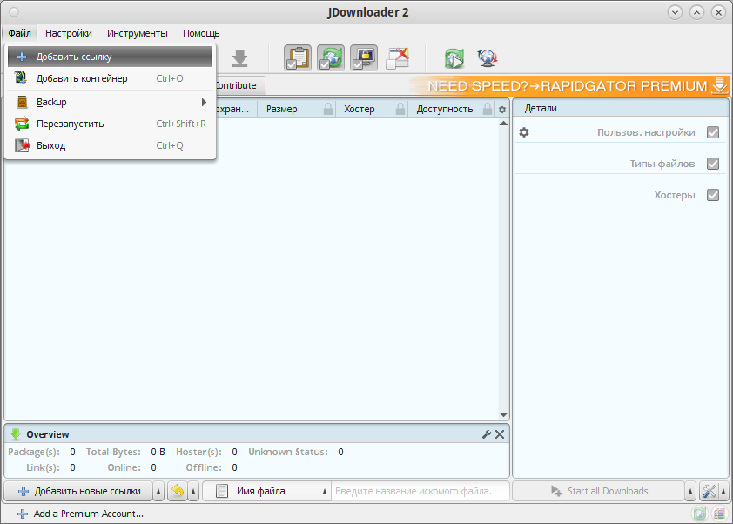Image resolution: width=733 pixels, height=524 pixels.
Task: Open the Файл menu
Action: coord(20,33)
